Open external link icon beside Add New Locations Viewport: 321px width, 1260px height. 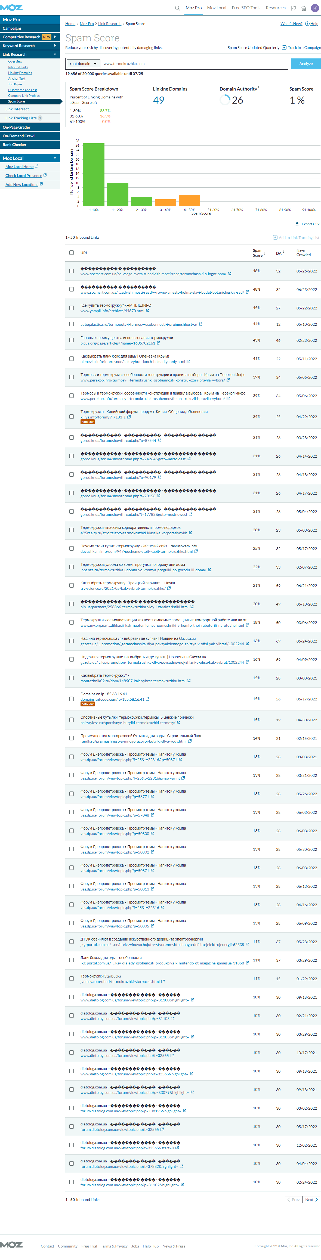pyautogui.click(x=41, y=184)
